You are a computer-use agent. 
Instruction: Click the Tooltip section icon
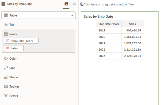6,86
